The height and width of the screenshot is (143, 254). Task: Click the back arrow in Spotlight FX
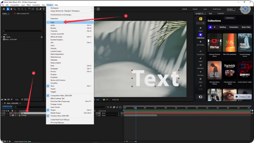[x=199, y=23]
